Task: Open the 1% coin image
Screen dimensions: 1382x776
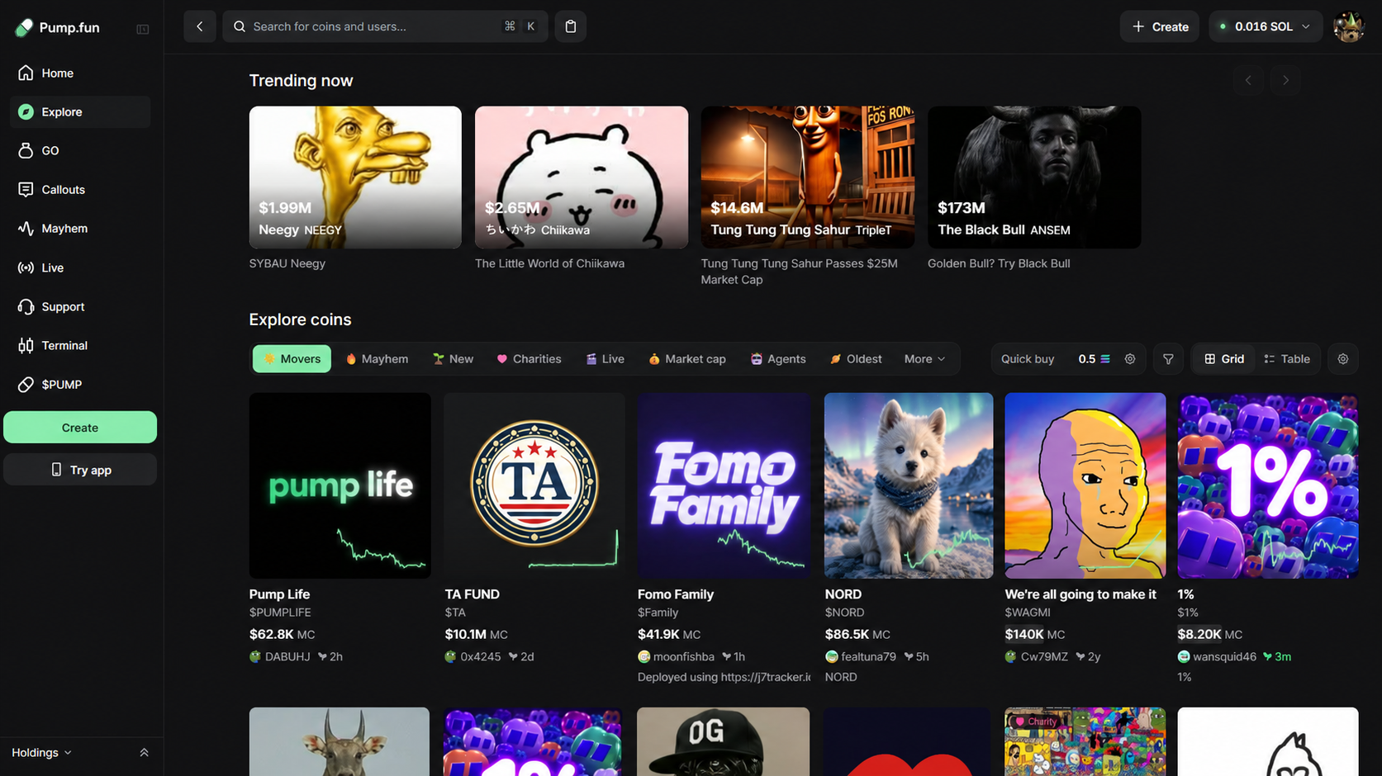Action: 1268,485
